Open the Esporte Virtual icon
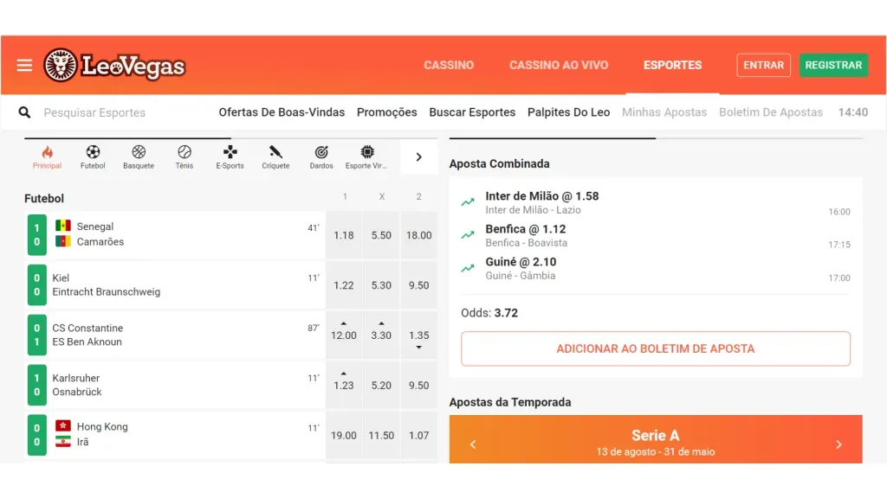 click(366, 156)
